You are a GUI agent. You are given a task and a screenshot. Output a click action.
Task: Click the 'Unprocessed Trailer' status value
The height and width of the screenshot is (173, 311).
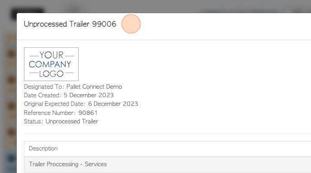click(72, 121)
